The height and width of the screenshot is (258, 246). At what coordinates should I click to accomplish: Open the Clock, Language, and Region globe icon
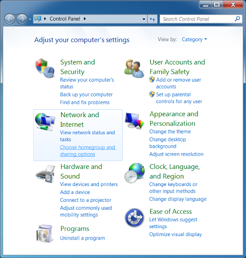[x=134, y=173]
